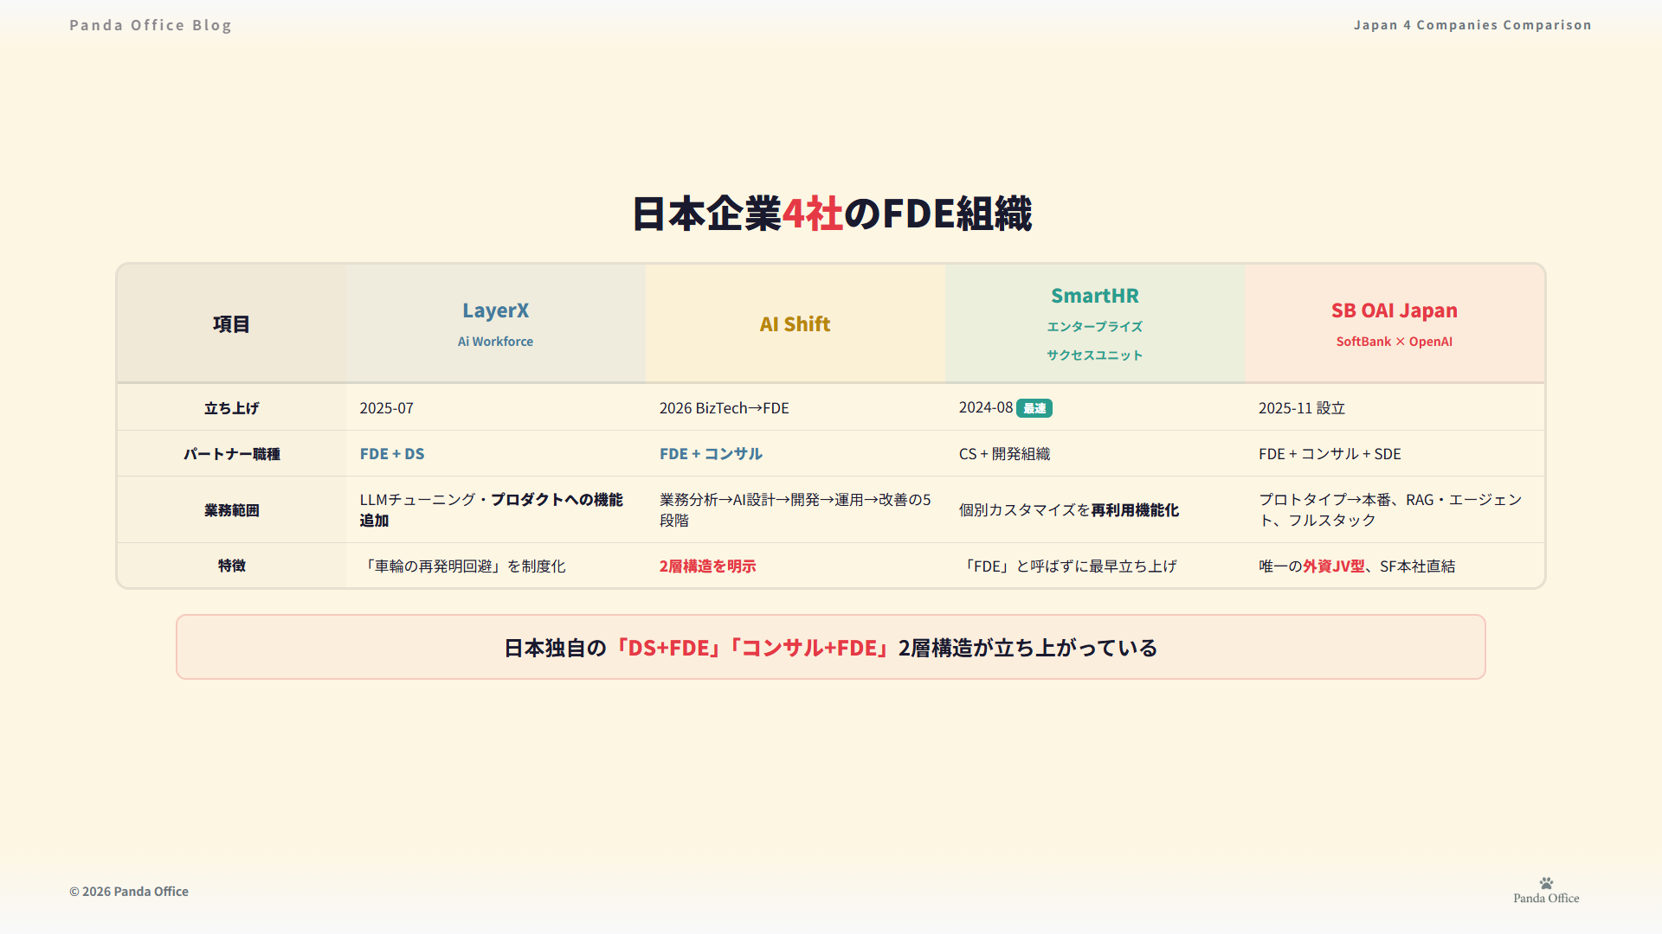Click the 最速 badge next to 2024-08

pos(1034,408)
